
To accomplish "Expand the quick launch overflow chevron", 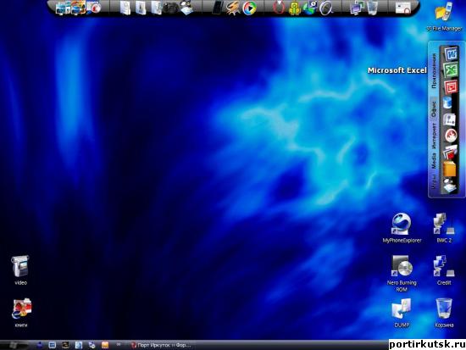I will pos(119,345).
